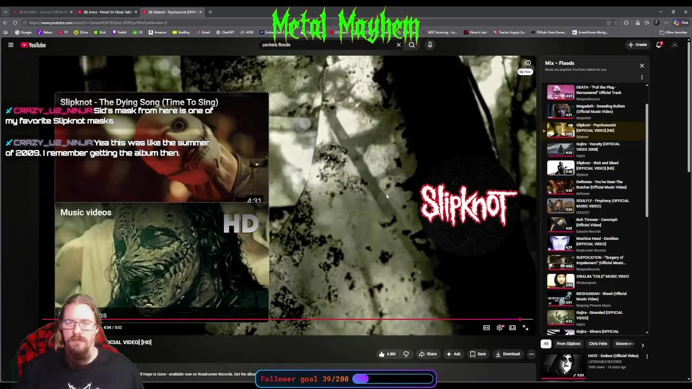Open the Copilot Chat button
This screenshot has width=692, height=389.
681,23
